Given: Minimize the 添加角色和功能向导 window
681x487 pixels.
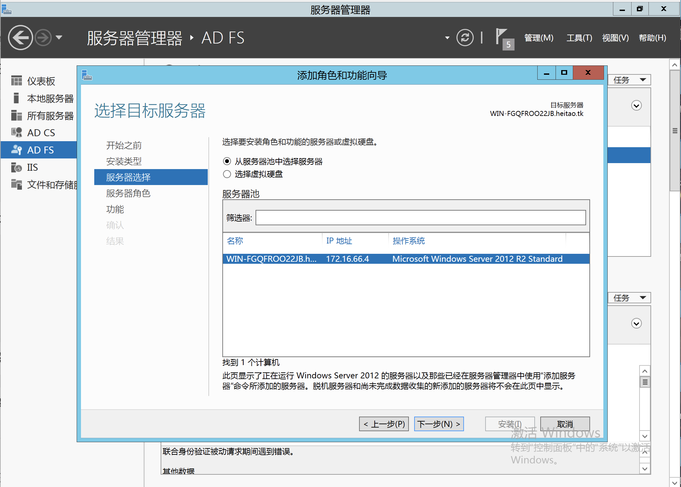Looking at the screenshot, I should (546, 73).
